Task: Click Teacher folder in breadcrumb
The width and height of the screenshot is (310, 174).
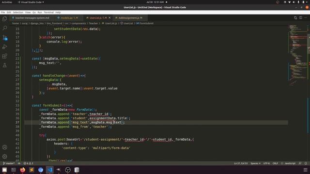Action: pos(93,23)
